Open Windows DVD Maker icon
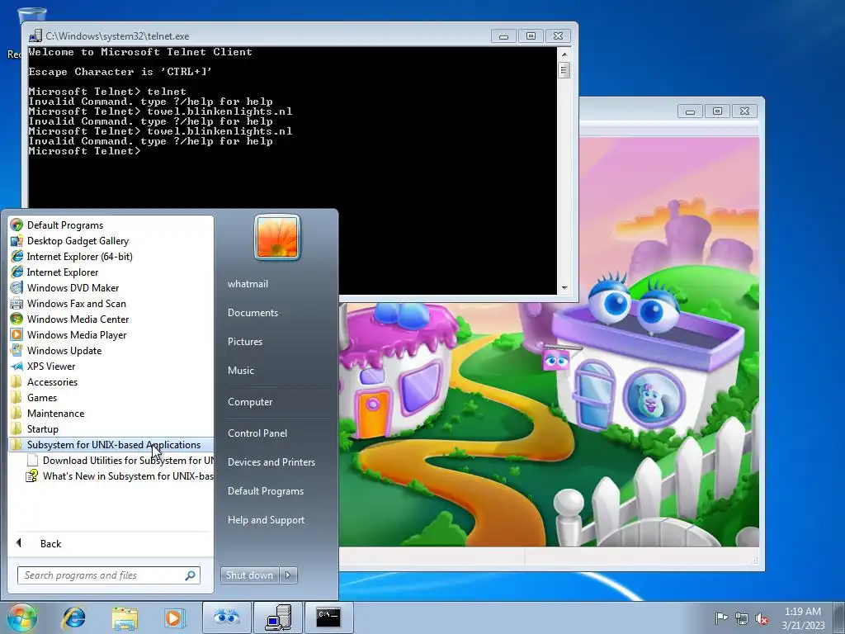Viewport: 845px width, 634px height. pos(17,288)
